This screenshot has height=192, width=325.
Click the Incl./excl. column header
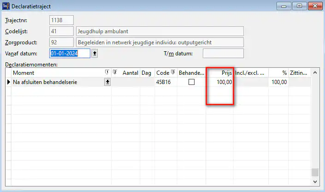click(x=249, y=73)
